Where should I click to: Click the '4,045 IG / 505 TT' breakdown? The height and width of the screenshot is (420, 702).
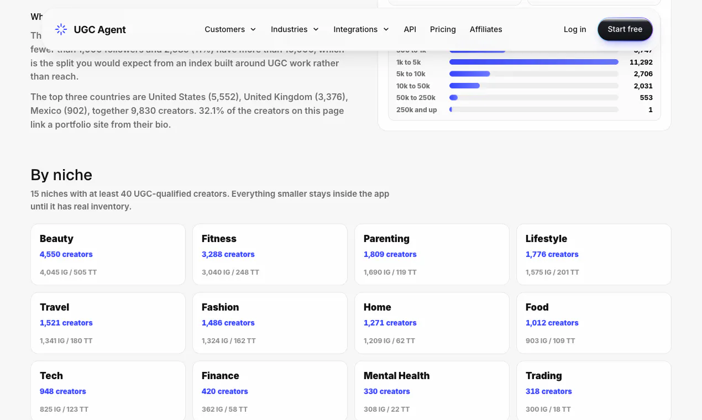point(68,272)
